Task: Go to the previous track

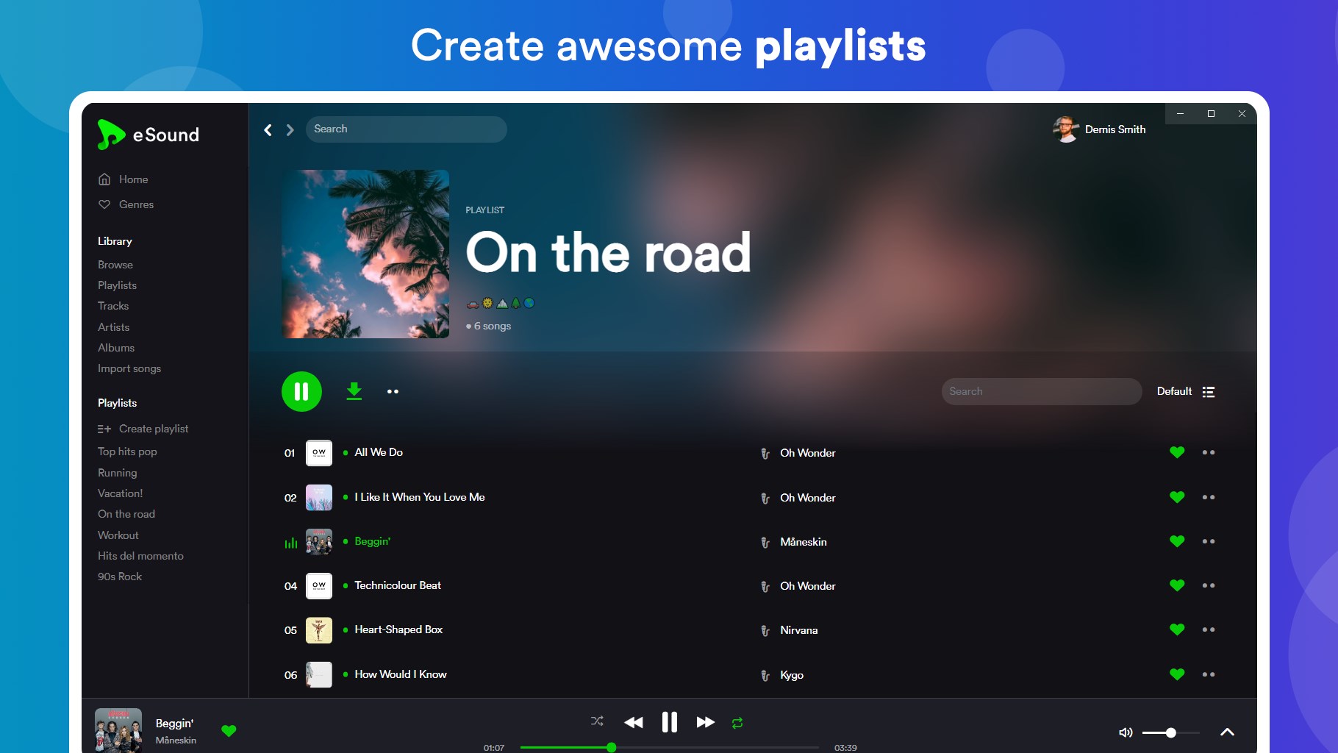Action: 633,722
